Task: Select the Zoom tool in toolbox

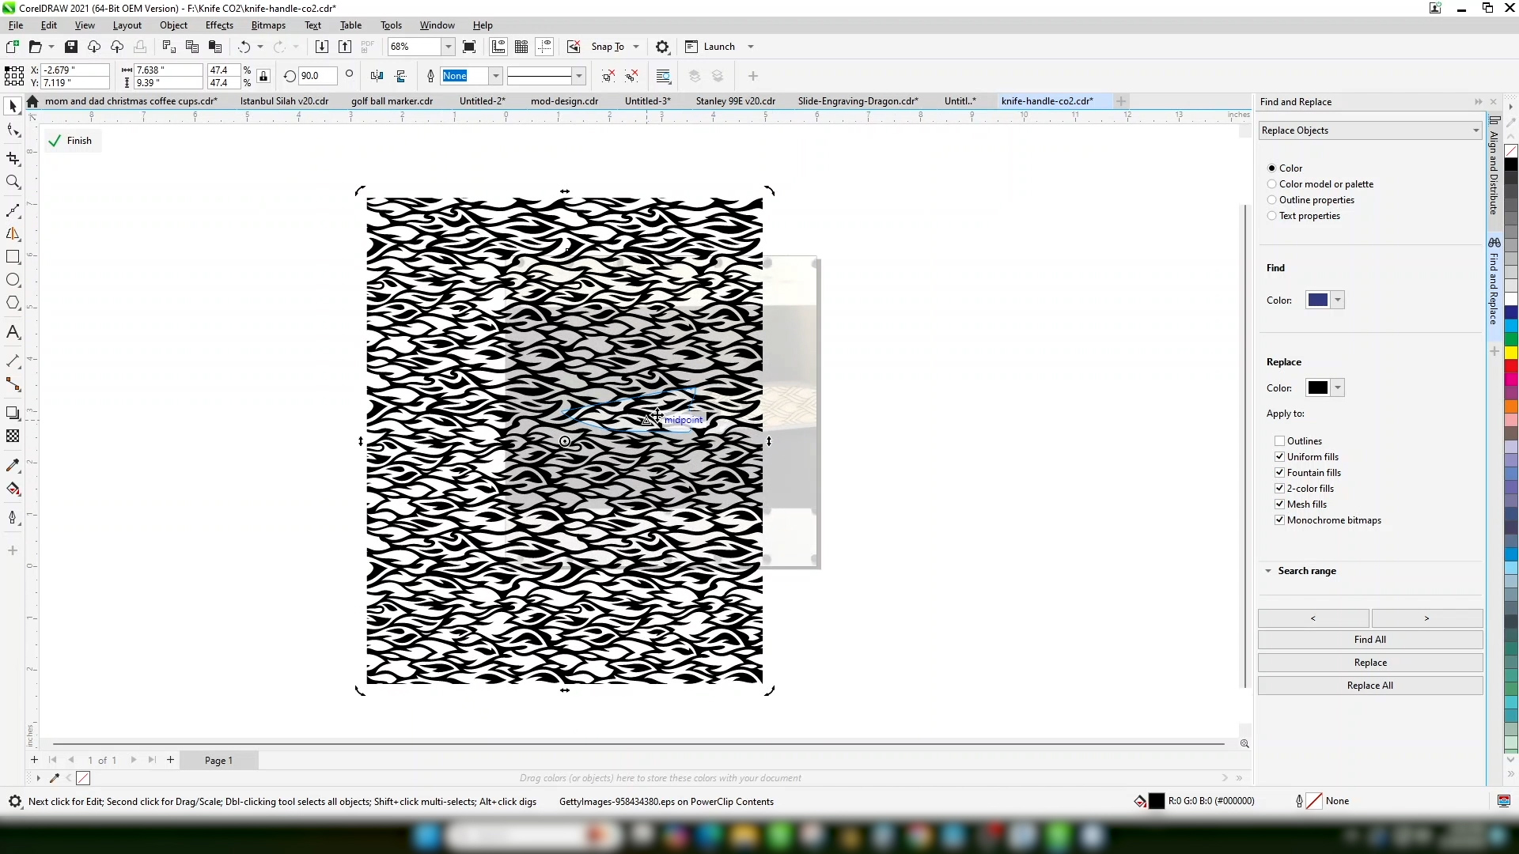Action: (x=13, y=183)
